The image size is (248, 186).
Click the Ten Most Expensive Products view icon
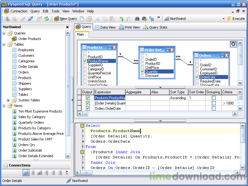click(14, 111)
